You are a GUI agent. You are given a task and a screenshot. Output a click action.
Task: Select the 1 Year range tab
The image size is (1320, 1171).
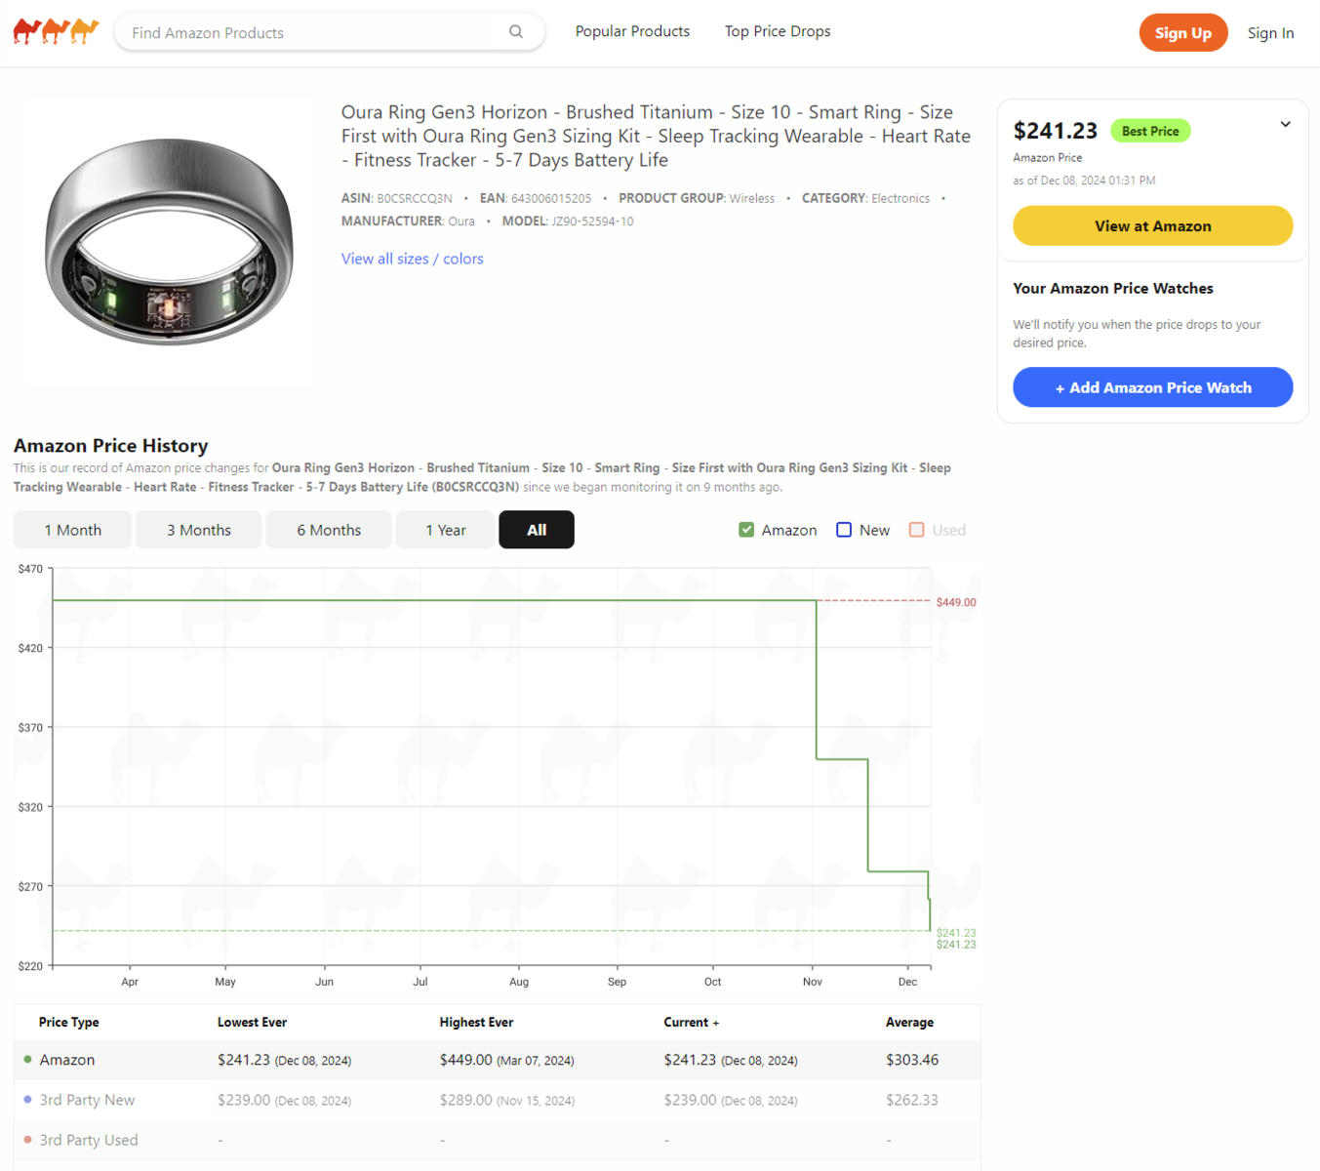click(446, 530)
